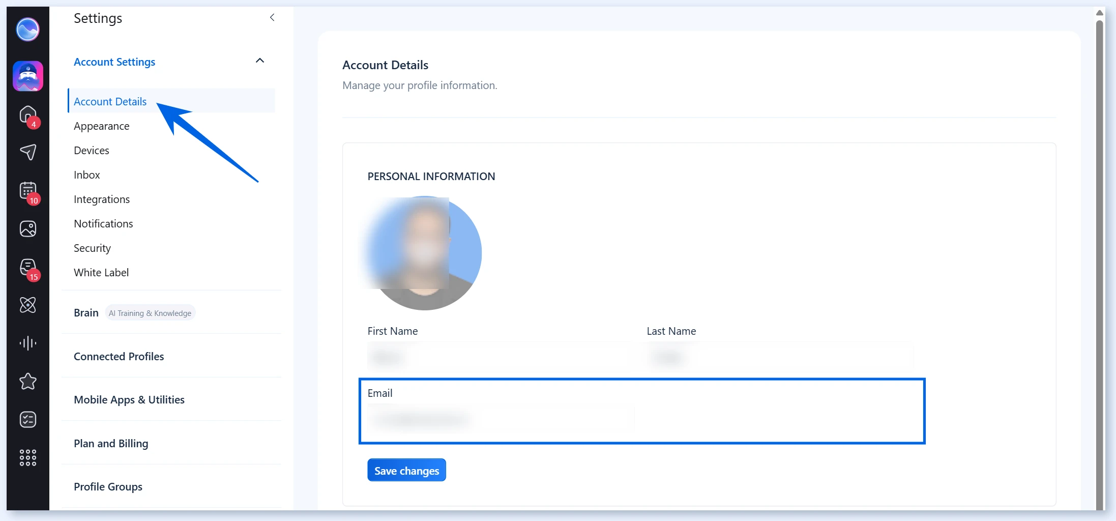Click the Email input field
The image size is (1116, 521).
(501, 419)
